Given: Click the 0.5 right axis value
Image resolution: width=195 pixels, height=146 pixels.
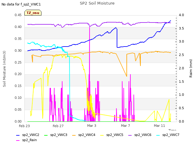Looking at the screenshot, I should coord(181,108).
